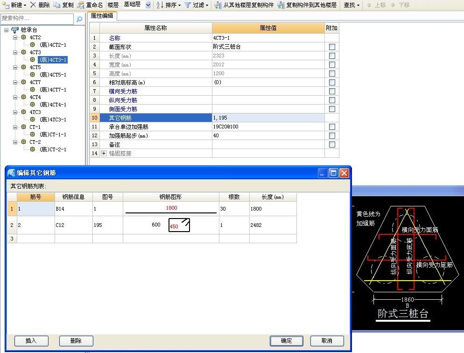Click the 2482 length cell
464x353 pixels.
(273, 225)
